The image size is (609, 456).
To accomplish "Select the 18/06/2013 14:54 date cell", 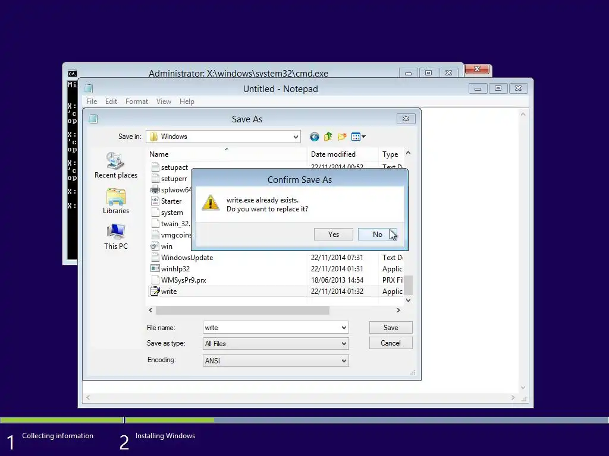I will point(337,280).
